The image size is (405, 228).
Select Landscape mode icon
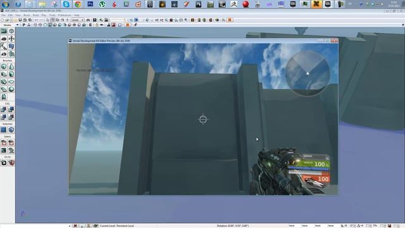[x=4, y=54]
